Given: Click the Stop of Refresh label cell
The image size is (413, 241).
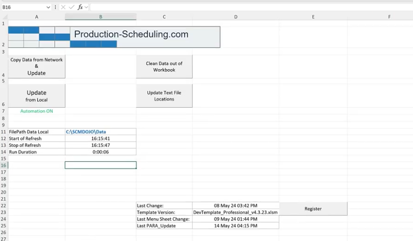Looking at the screenshot, I should pos(36,145).
